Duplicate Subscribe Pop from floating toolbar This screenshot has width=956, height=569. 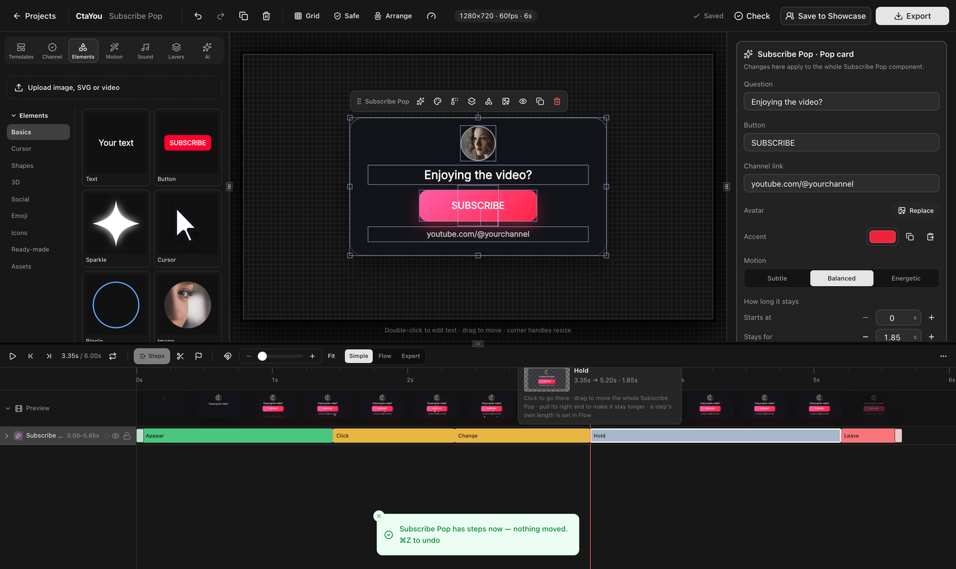pyautogui.click(x=540, y=101)
